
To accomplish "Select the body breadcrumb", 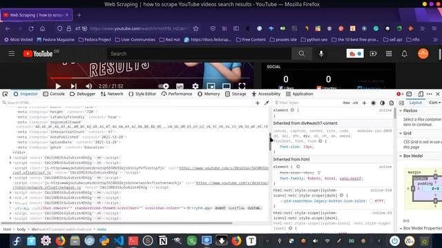I will pyautogui.click(x=21, y=229).
